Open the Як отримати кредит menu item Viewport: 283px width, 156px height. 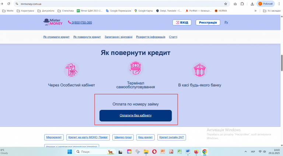pyautogui.click(x=56, y=37)
